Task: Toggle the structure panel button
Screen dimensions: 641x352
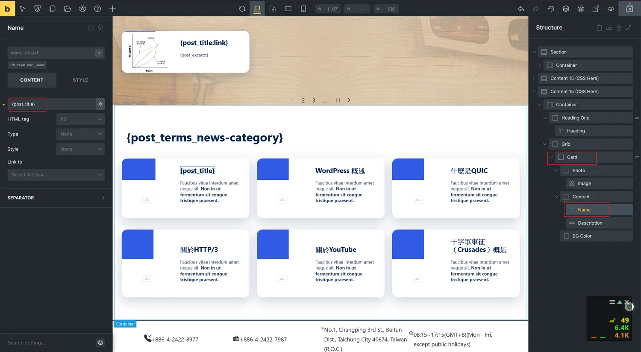Action: pos(566,9)
